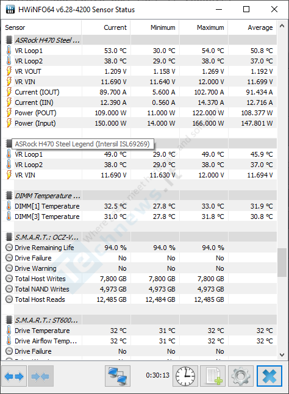Image resolution: width=289 pixels, height=394 pixels.
Task: Click the Current column header
Action: tap(105, 27)
